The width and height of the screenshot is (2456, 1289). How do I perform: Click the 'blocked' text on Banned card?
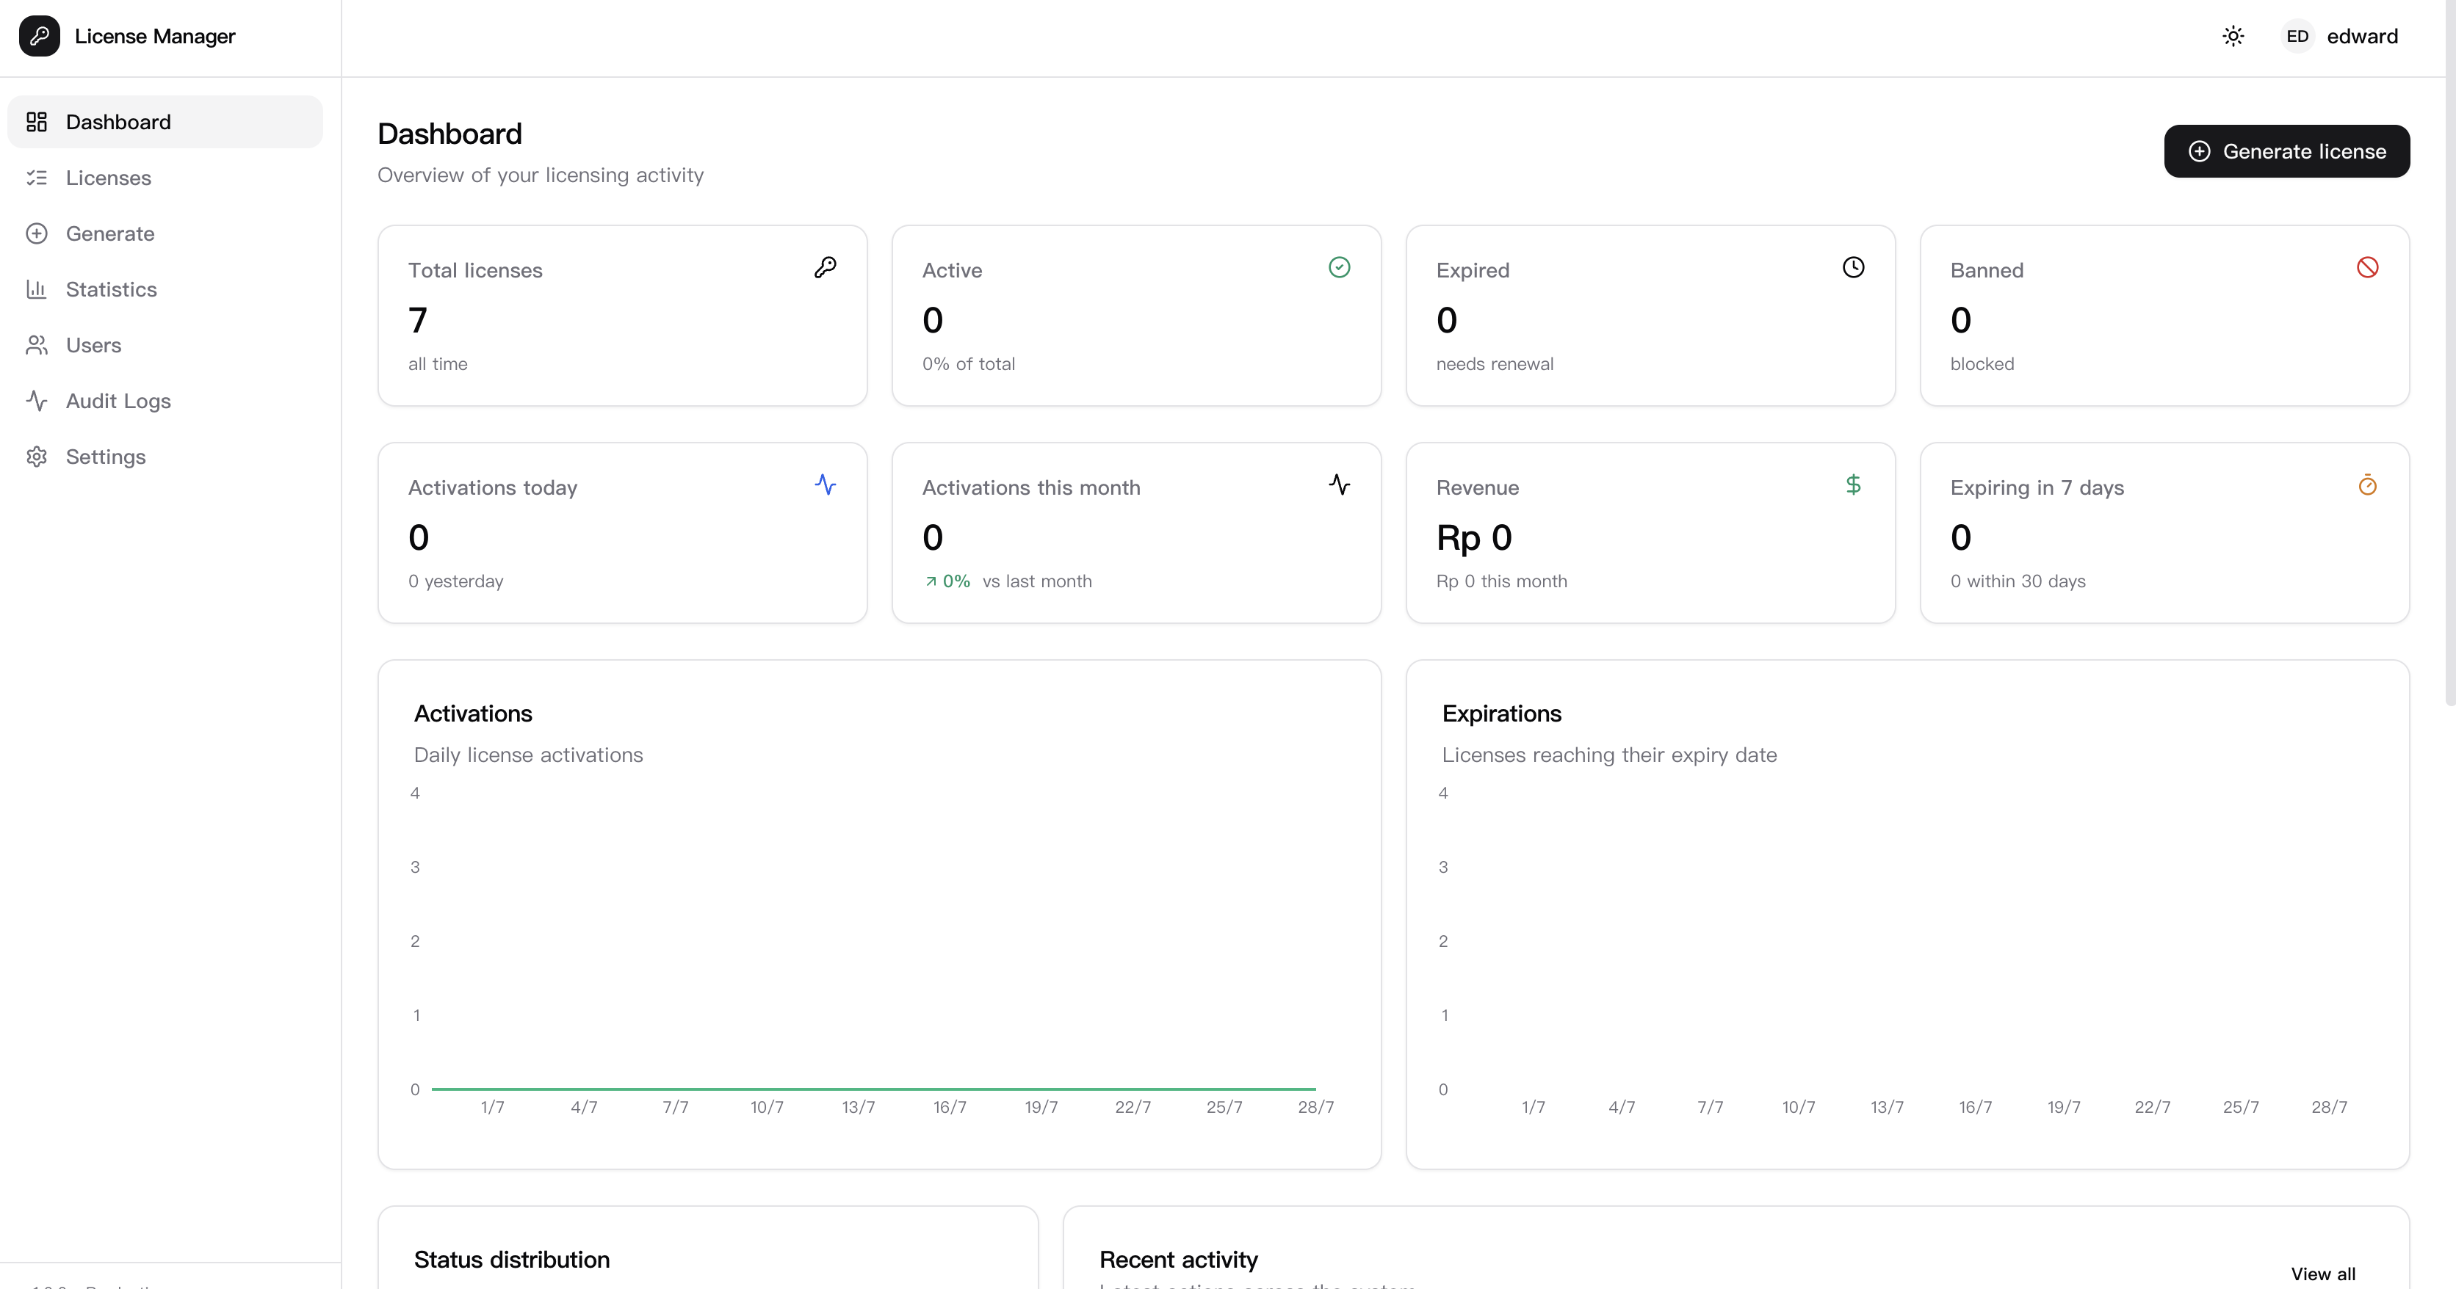point(1982,364)
